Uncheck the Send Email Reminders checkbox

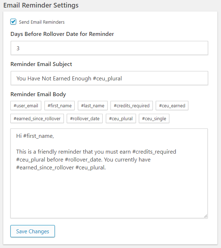pyautogui.click(x=14, y=22)
